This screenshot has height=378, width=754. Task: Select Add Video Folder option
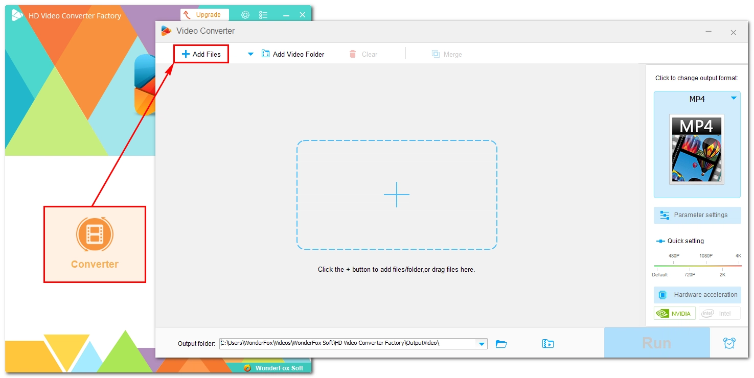[x=293, y=54]
